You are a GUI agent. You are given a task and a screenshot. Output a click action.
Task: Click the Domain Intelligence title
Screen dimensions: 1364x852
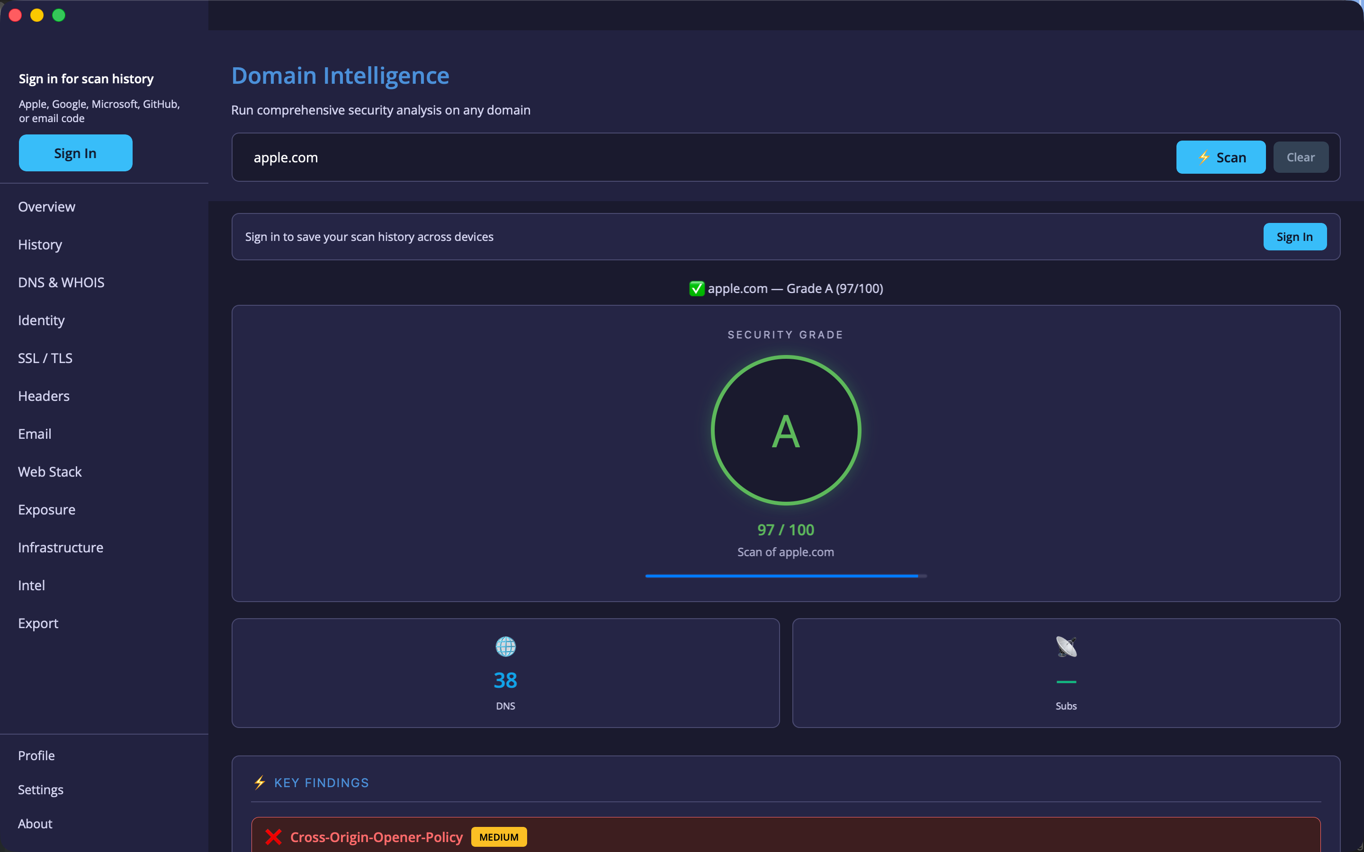[341, 76]
